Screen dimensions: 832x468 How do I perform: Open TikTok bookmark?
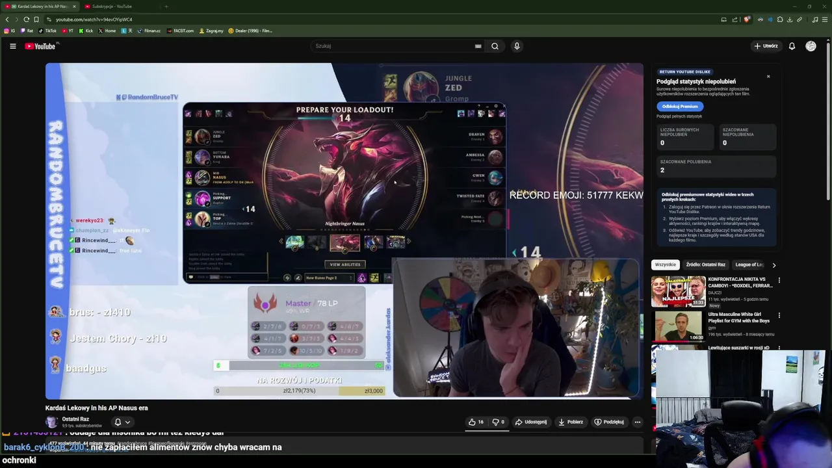pyautogui.click(x=48, y=31)
